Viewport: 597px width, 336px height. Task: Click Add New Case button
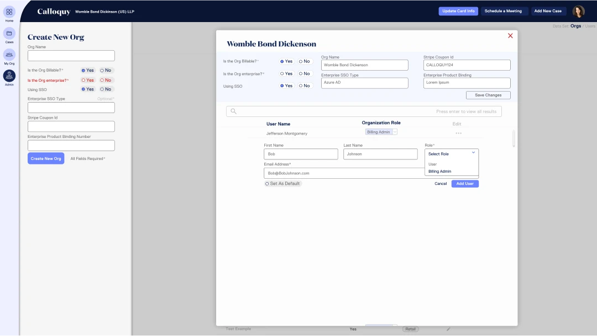[x=548, y=11]
